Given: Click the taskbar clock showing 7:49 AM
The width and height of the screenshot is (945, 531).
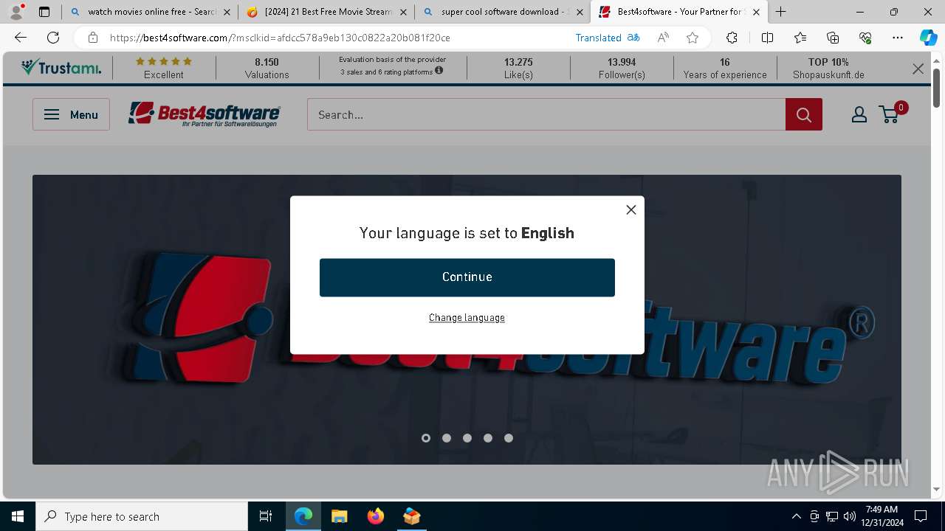Looking at the screenshot, I should tap(882, 516).
